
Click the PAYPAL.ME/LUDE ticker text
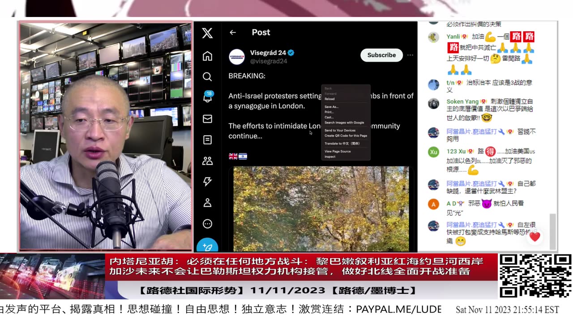[x=399, y=309]
